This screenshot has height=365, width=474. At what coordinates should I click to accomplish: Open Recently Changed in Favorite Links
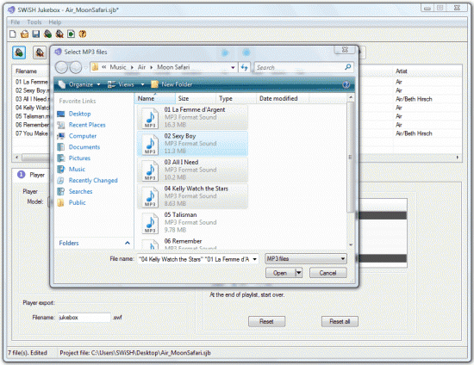pos(93,181)
